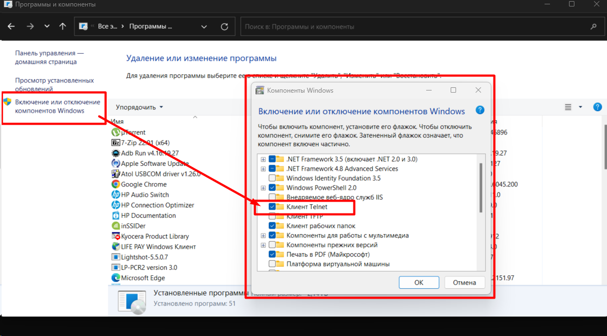Click Отмена in Windows Features dialog
Viewport: 607px width, 336px height.
465,282
